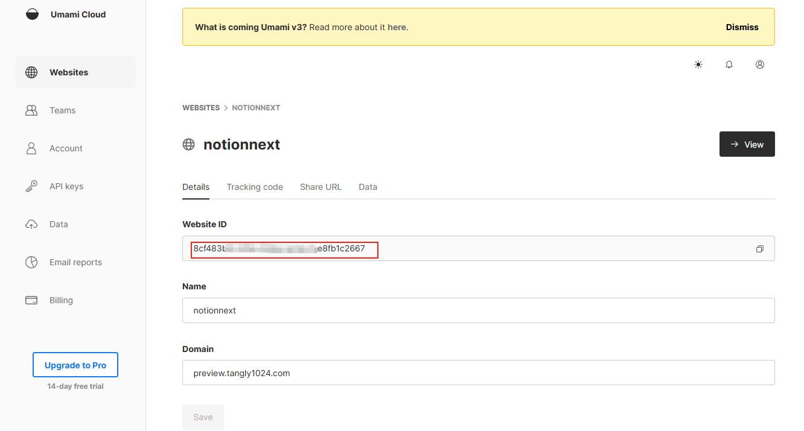Switch to the Tracking code tab
The image size is (804, 431).
point(255,187)
